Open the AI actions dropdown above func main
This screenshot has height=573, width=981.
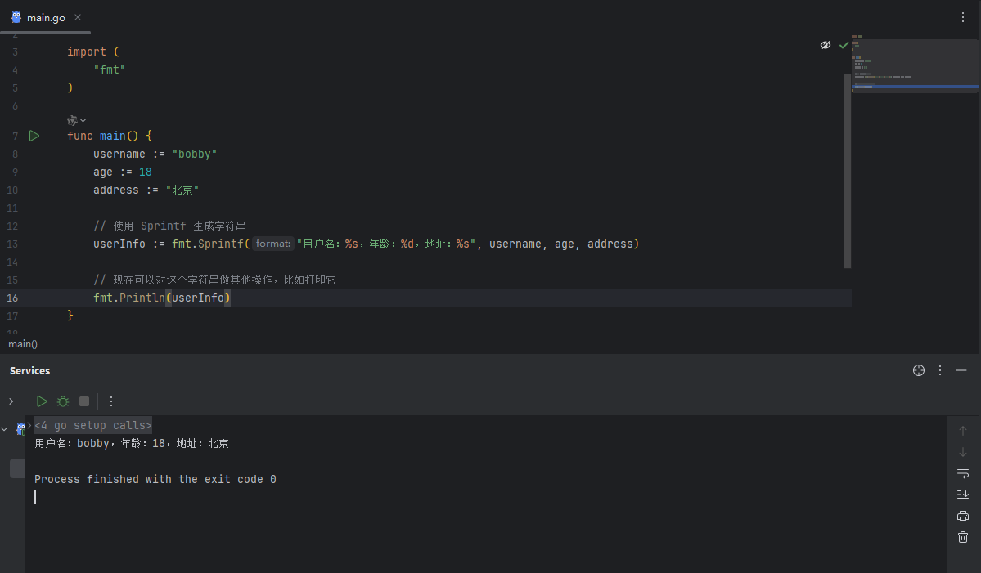(x=76, y=120)
